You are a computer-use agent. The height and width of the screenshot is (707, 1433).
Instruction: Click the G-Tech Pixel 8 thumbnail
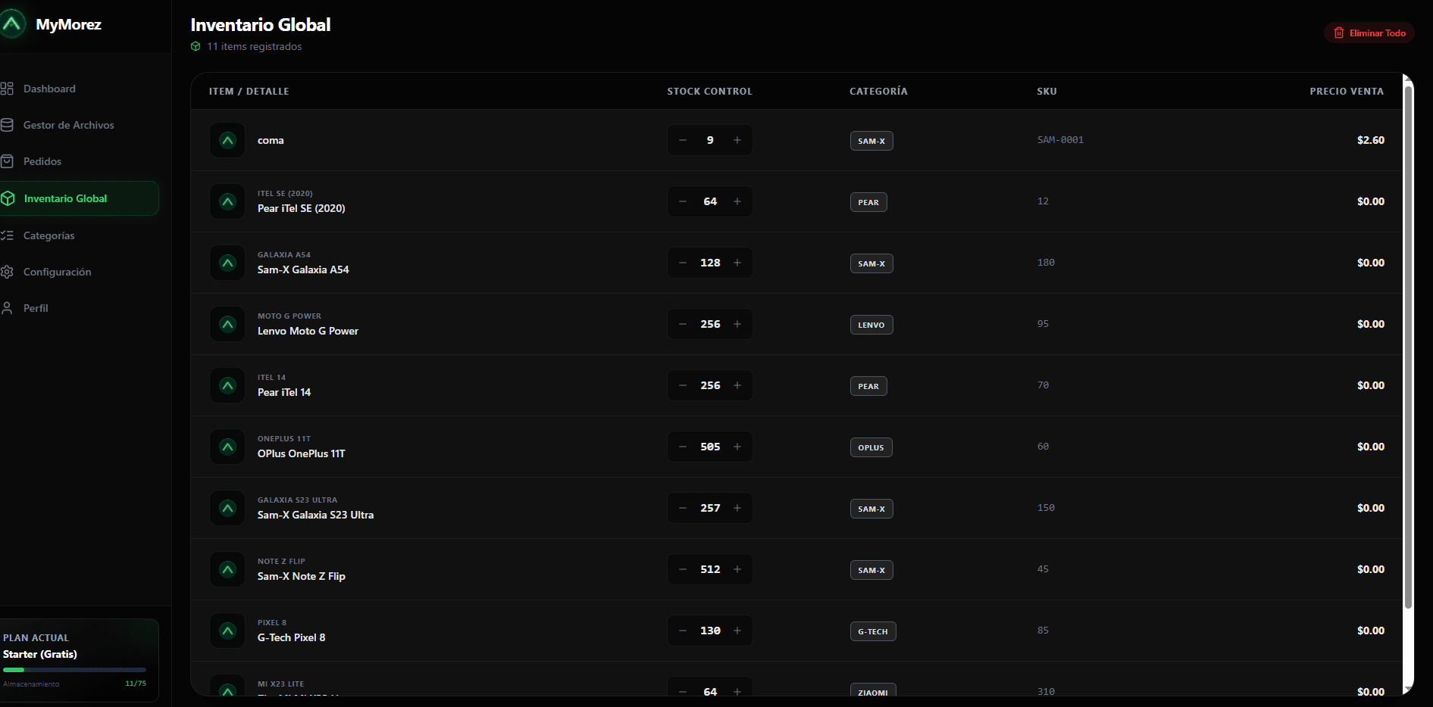tap(227, 631)
